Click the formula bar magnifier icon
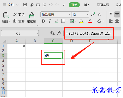The height and width of the screenshot is (98, 123). (x=53, y=33)
